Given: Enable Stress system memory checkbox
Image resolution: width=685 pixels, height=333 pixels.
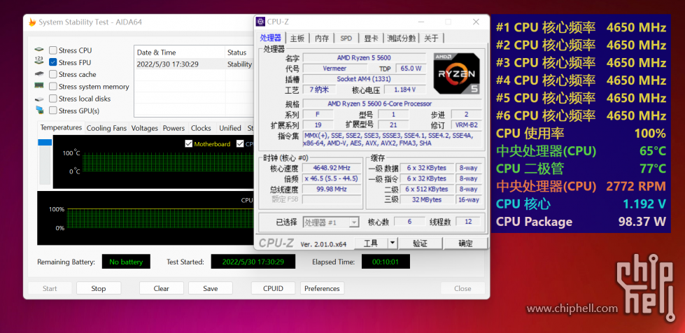Looking at the screenshot, I should 53,87.
